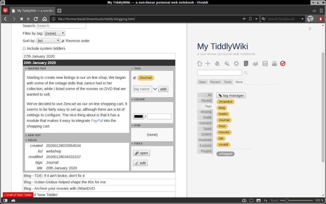The image size is (326, 204).
Task: Open the tag name suggestions chevron
Action: (x=155, y=89)
